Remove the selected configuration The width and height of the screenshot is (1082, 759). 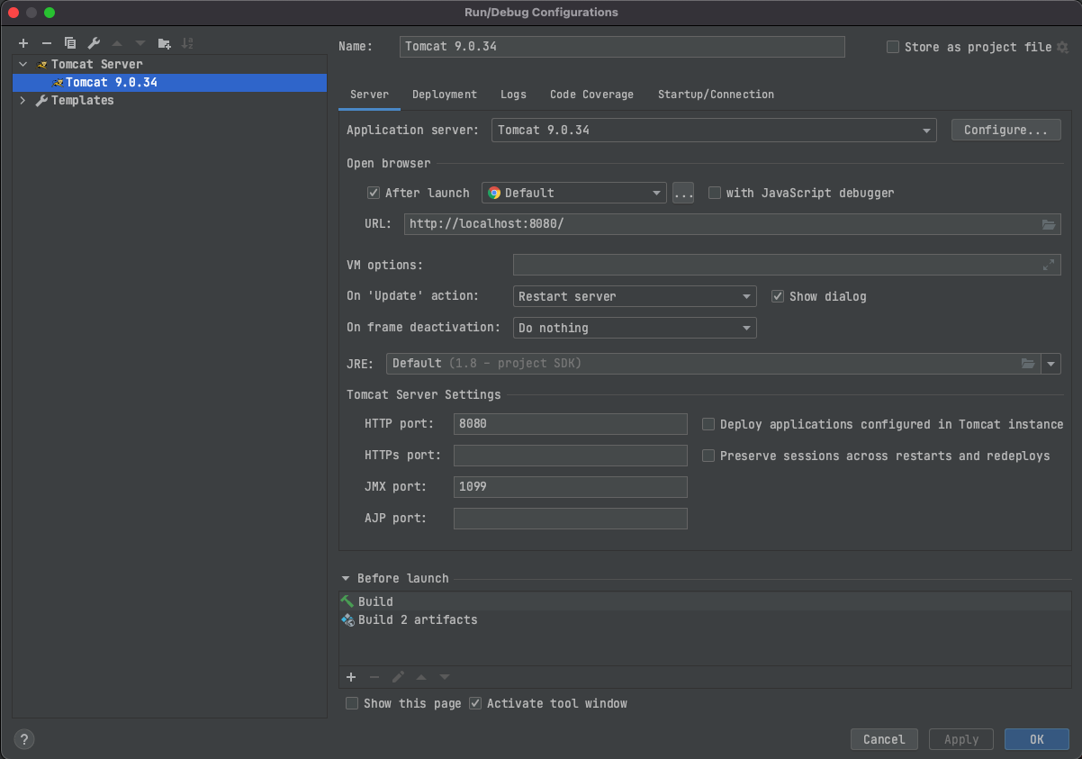pos(47,43)
